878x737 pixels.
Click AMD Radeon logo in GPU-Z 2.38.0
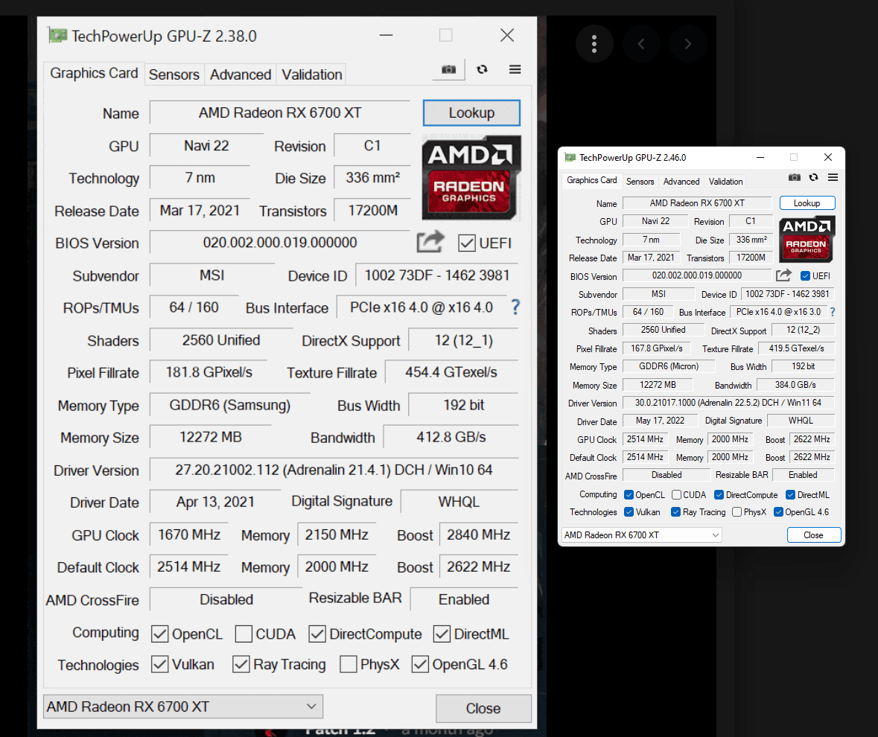[471, 177]
